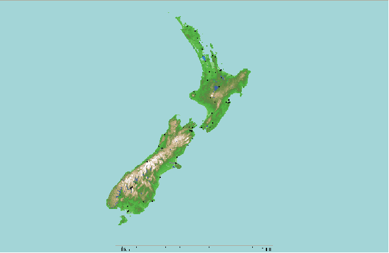Select the small offshore island northeast of the isthmus
The width and height of the screenshot is (389, 253).
pyautogui.click(x=211, y=45)
